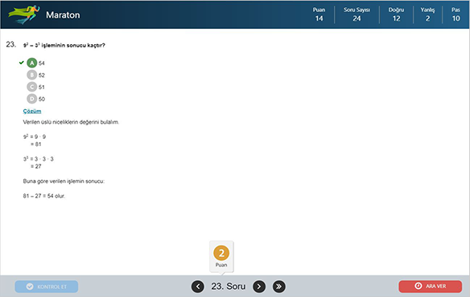Image resolution: width=470 pixels, height=297 pixels.
Task: Click the Doğru 12 counter
Action: coord(396,14)
